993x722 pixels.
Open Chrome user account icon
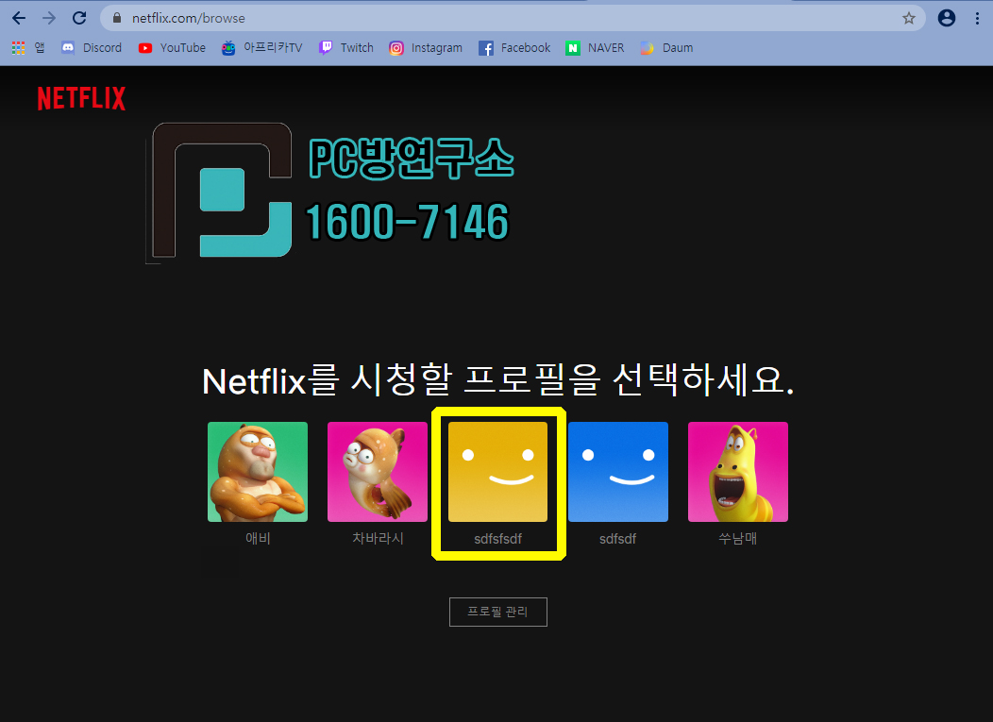click(x=946, y=18)
